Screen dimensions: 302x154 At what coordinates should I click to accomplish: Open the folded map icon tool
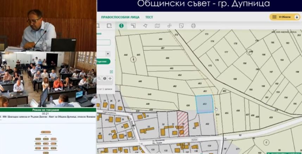pos(157,26)
